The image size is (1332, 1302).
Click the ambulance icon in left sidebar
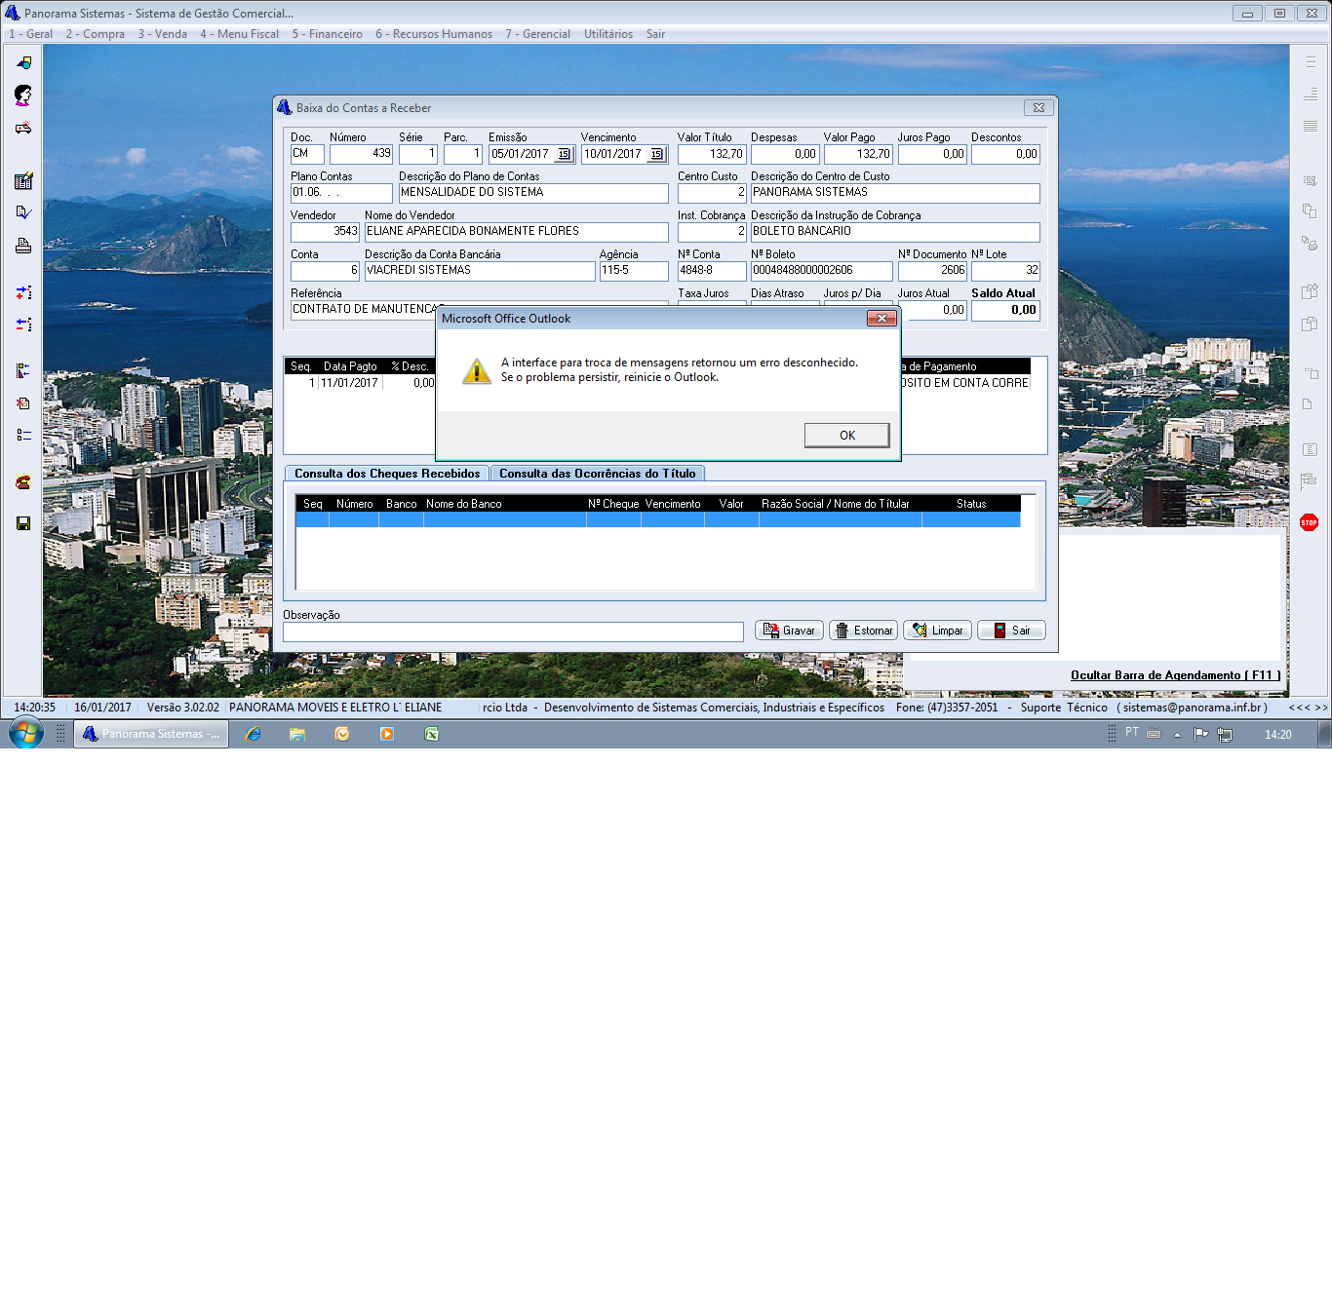[23, 128]
